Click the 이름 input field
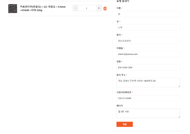 coord(148,14)
